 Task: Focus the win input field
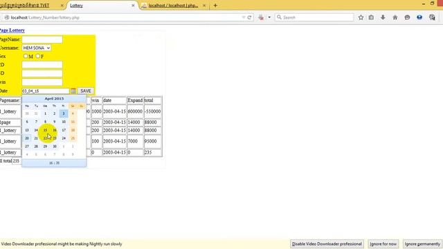pyautogui.click(x=42, y=82)
